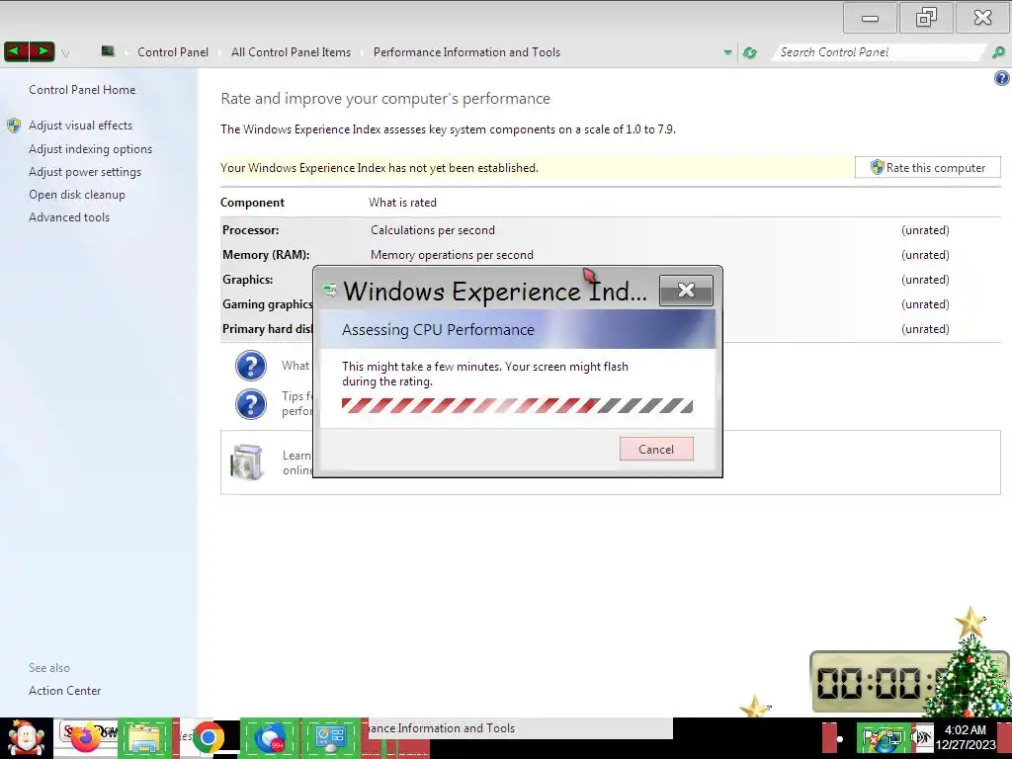
Task: Click the forward navigation arrow
Action: 42,51
